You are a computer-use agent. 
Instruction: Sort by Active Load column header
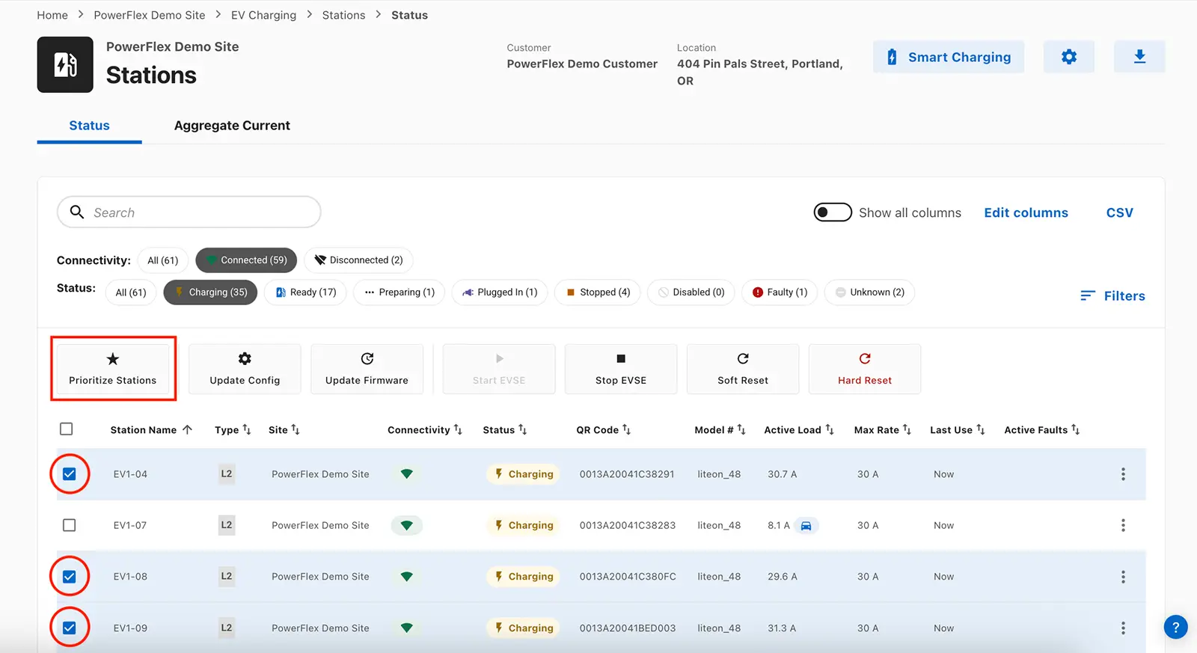799,430
